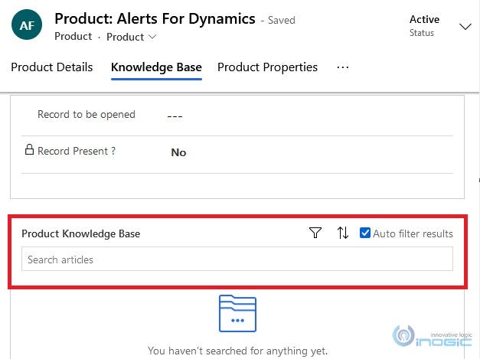Click the blue folder icon in the empty search state
The image size is (480, 359).
(237, 313)
